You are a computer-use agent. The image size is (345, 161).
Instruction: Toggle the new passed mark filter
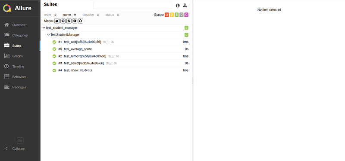[x=69, y=21]
